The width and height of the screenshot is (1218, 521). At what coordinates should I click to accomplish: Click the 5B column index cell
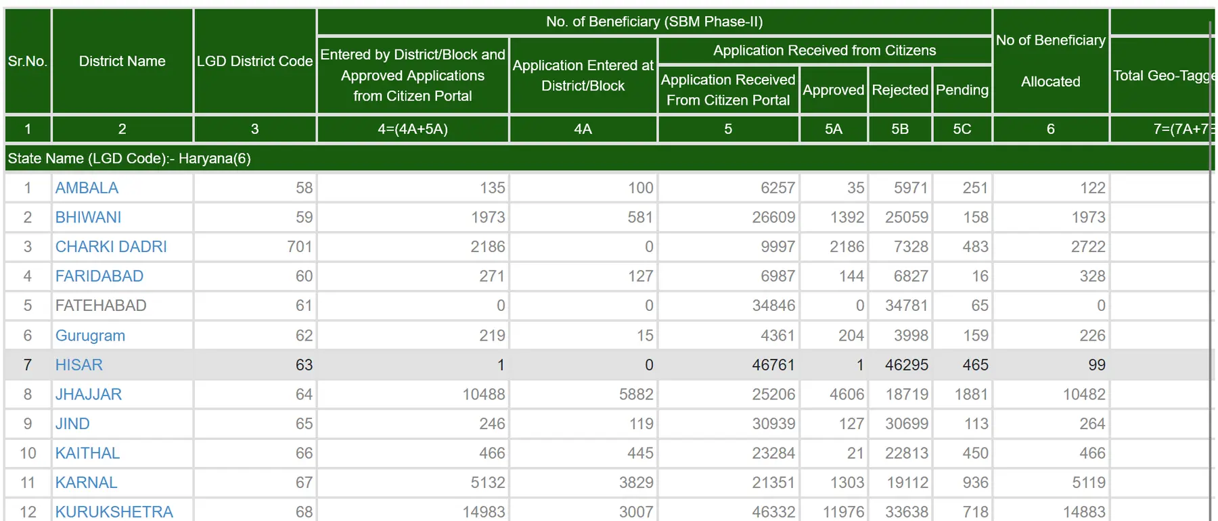(900, 129)
